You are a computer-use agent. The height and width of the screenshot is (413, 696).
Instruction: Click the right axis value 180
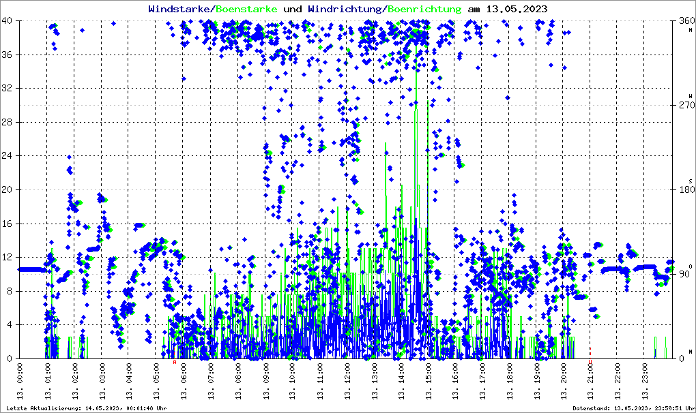[686, 189]
